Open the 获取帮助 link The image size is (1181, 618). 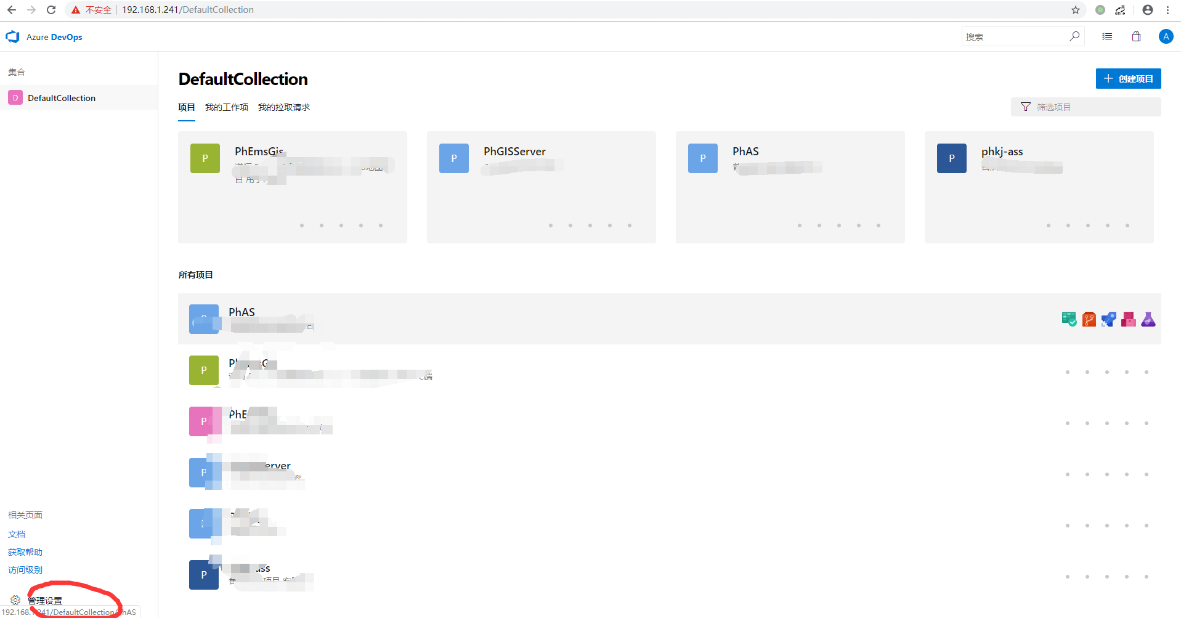pyautogui.click(x=25, y=552)
